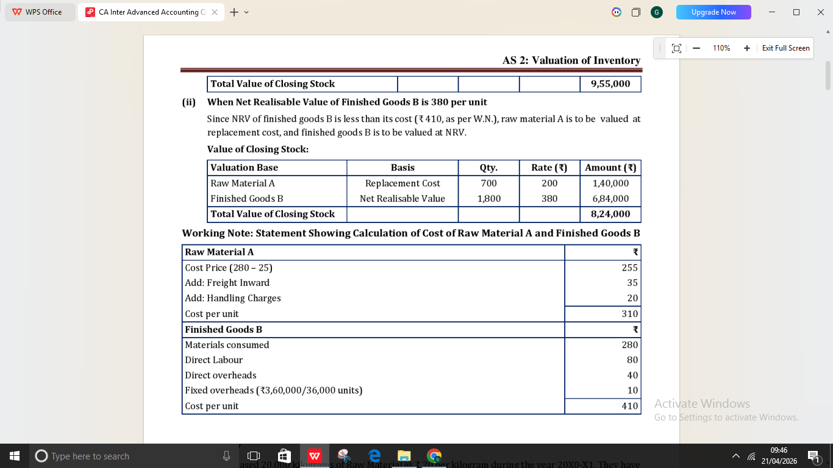
Task: Open the green G user account avatar
Action: click(657, 12)
